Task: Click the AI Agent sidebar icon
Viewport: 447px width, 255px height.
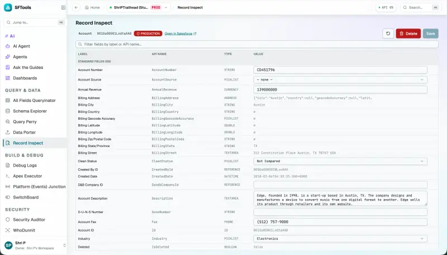Action: pos(8,46)
